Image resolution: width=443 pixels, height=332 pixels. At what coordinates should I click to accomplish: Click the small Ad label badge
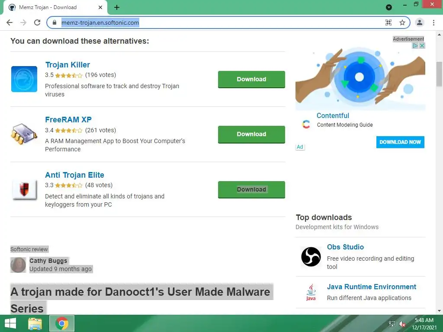(300, 147)
